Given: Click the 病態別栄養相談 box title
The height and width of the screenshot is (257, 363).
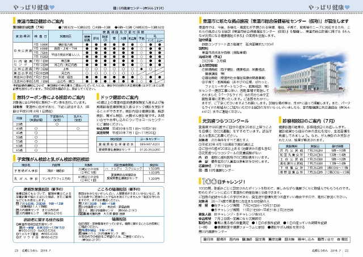Looking at the screenshot, I should (44, 189).
